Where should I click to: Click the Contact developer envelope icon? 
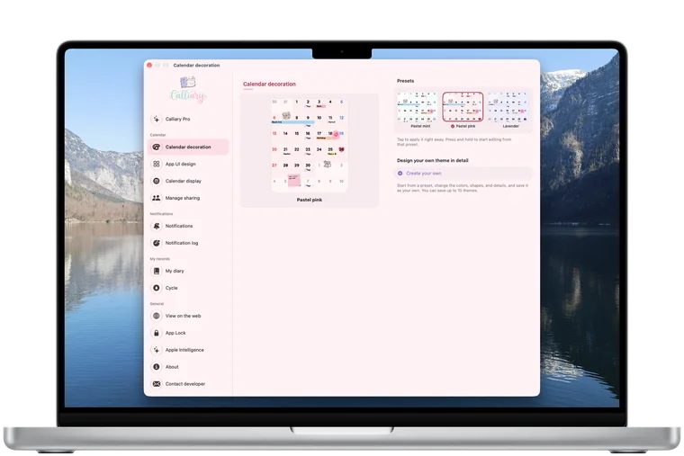[157, 384]
